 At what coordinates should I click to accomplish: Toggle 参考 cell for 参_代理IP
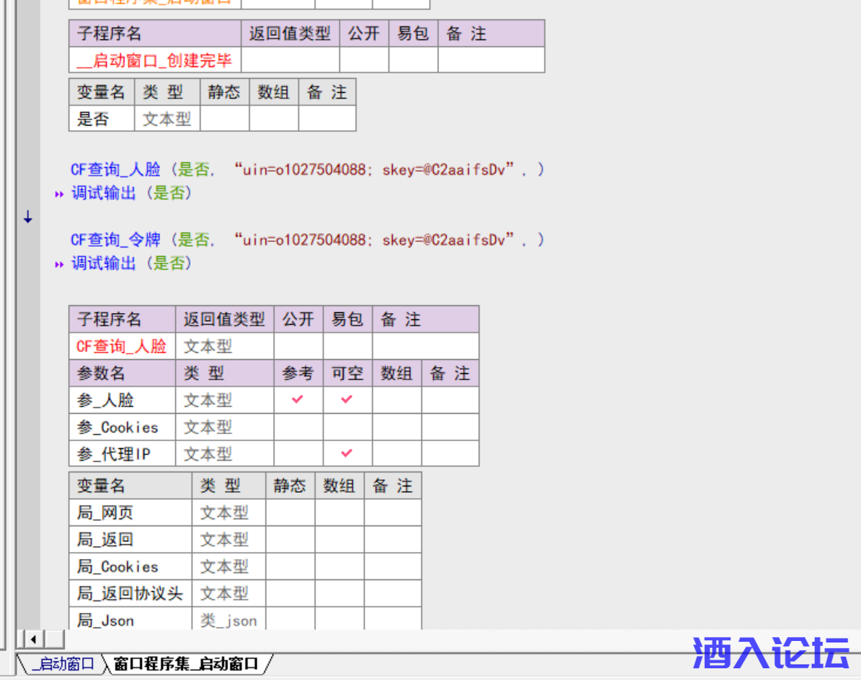(298, 454)
